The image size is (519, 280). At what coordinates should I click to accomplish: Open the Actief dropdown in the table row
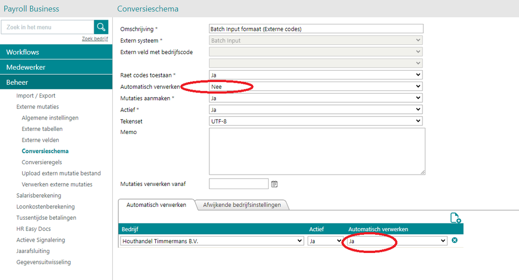tap(325, 241)
